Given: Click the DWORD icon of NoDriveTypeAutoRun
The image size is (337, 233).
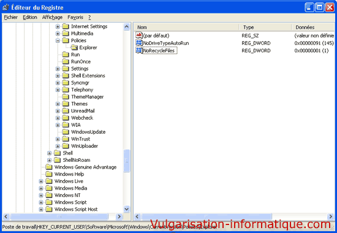Looking at the screenshot, I should [139, 43].
